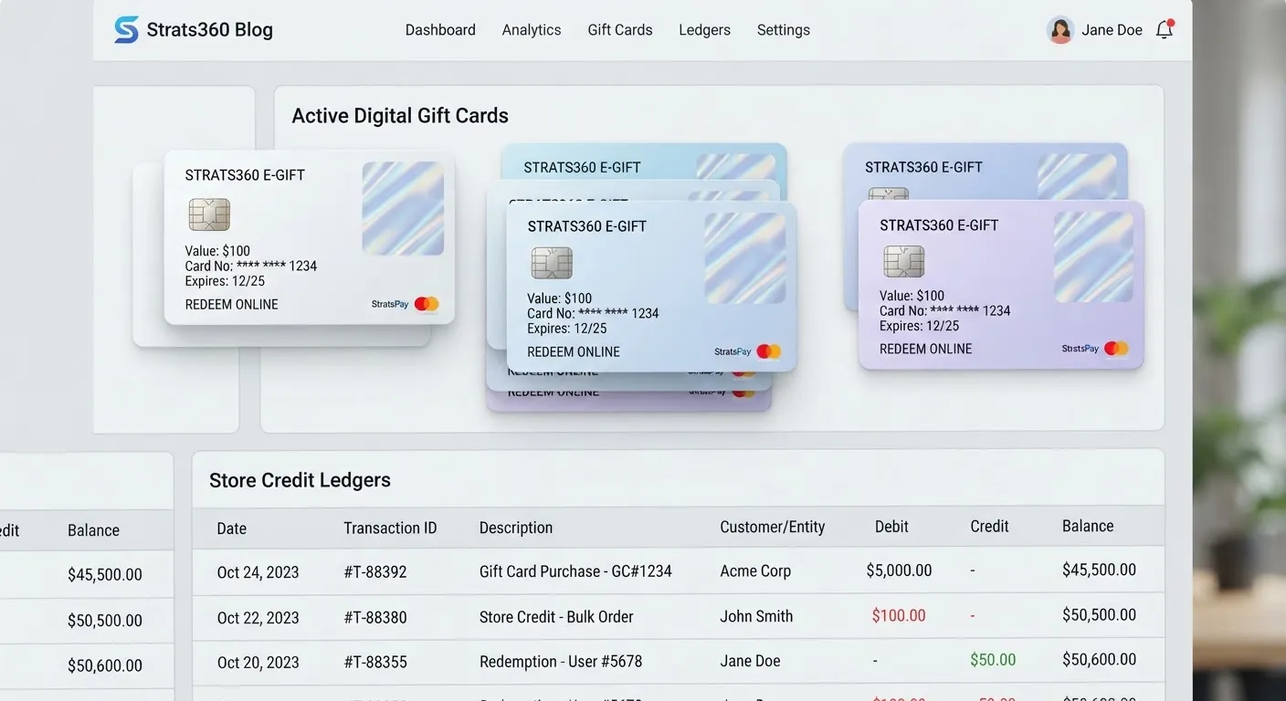This screenshot has height=701, width=1286.
Task: Open transaction #T-88392
Action: (x=375, y=572)
